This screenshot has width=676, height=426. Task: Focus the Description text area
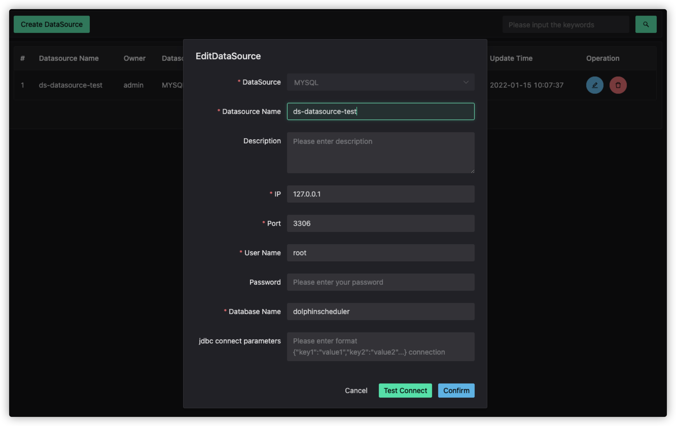(381, 152)
